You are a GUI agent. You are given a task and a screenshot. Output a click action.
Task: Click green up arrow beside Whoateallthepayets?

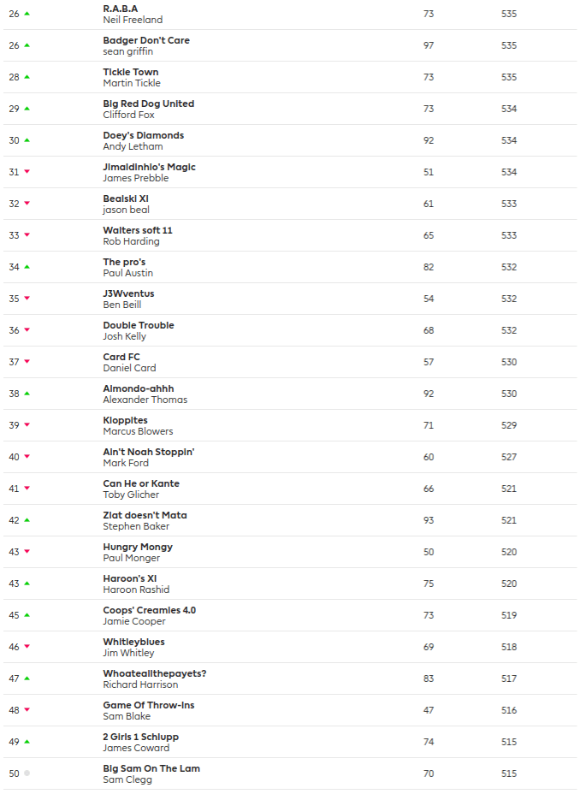[x=27, y=678]
